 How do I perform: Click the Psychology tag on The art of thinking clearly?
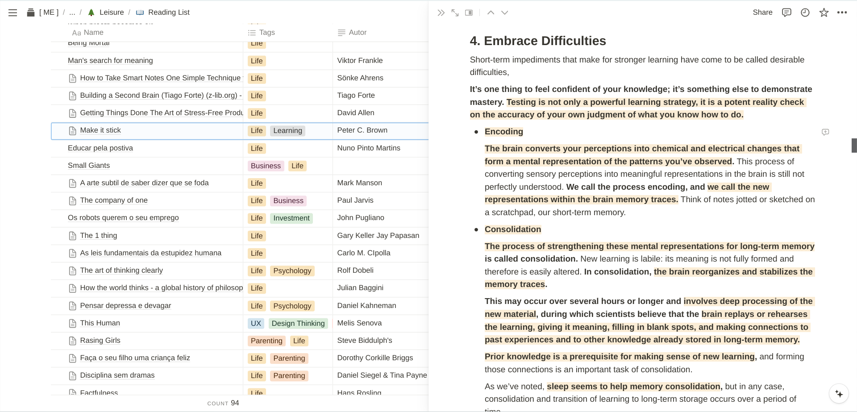point(292,271)
